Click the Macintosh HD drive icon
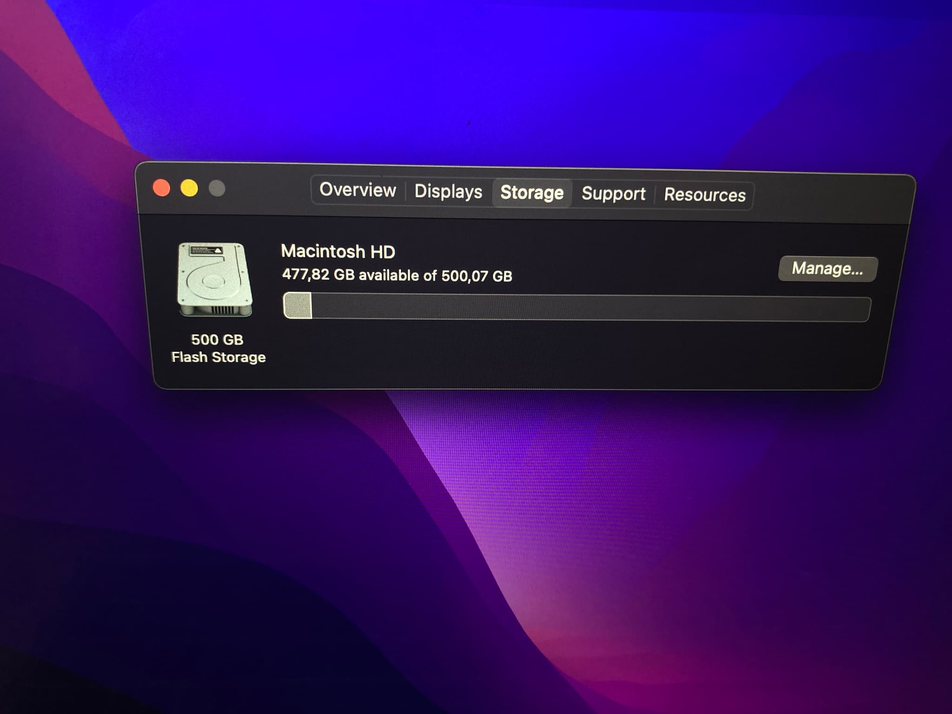This screenshot has height=714, width=952. point(215,279)
